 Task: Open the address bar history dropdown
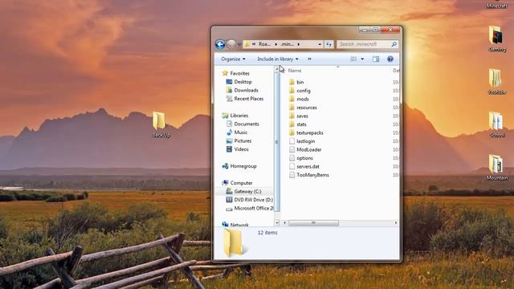pyautogui.click(x=320, y=44)
